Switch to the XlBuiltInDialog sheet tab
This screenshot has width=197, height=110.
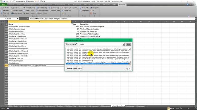point(118,106)
